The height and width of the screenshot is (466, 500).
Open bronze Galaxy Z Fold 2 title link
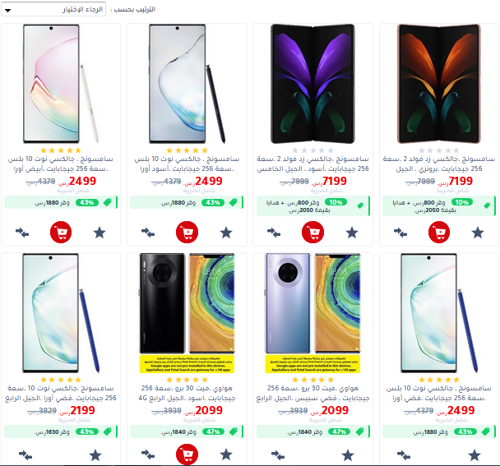[x=439, y=164]
